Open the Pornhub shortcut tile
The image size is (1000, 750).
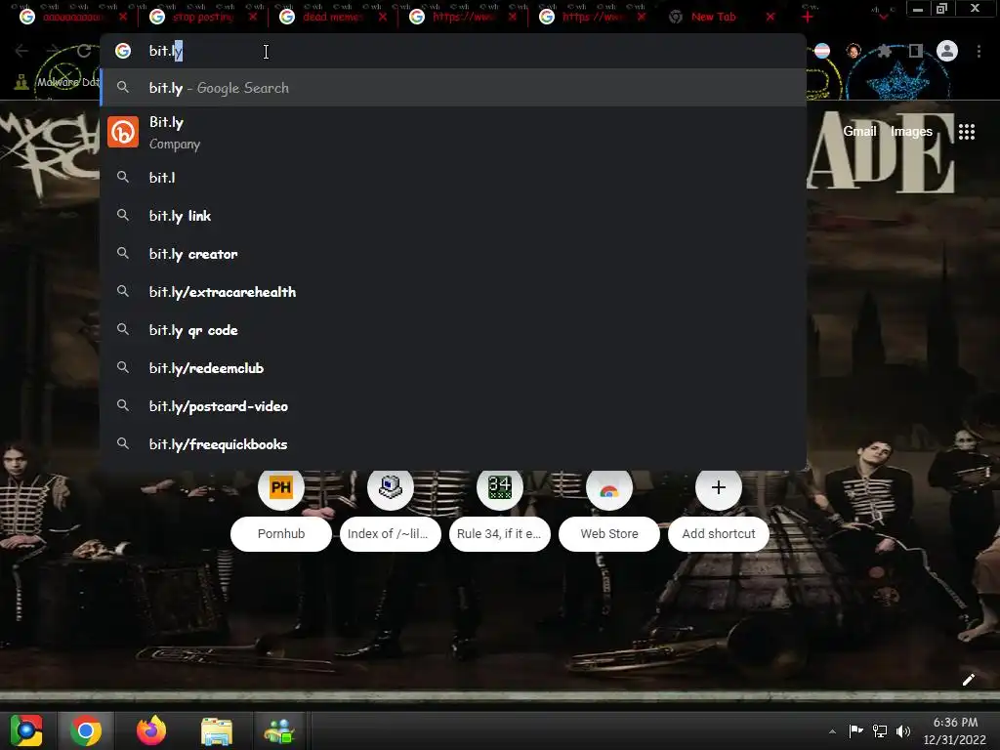click(281, 510)
